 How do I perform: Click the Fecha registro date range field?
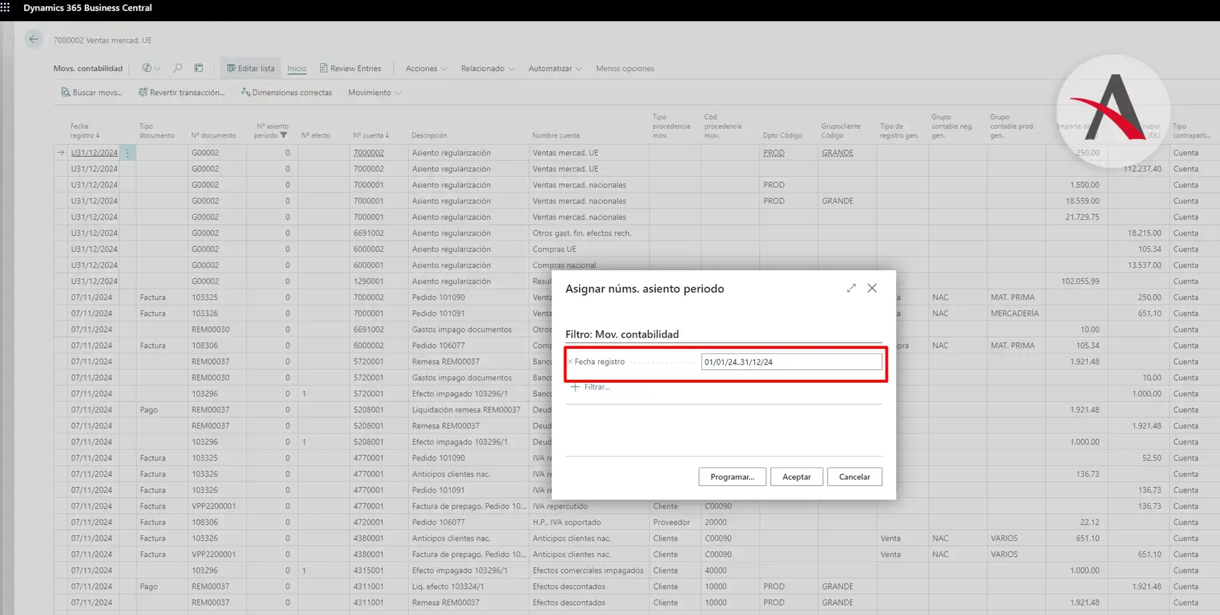coord(791,362)
